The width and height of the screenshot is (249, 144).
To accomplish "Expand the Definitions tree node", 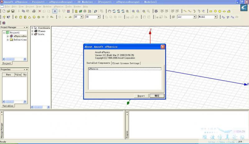I will point(7,40).
